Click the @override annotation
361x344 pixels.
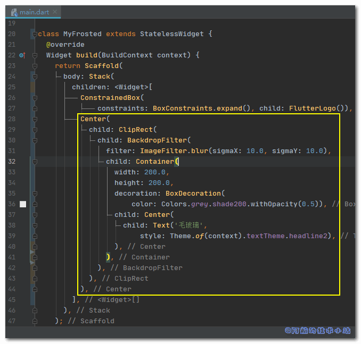pos(65,45)
